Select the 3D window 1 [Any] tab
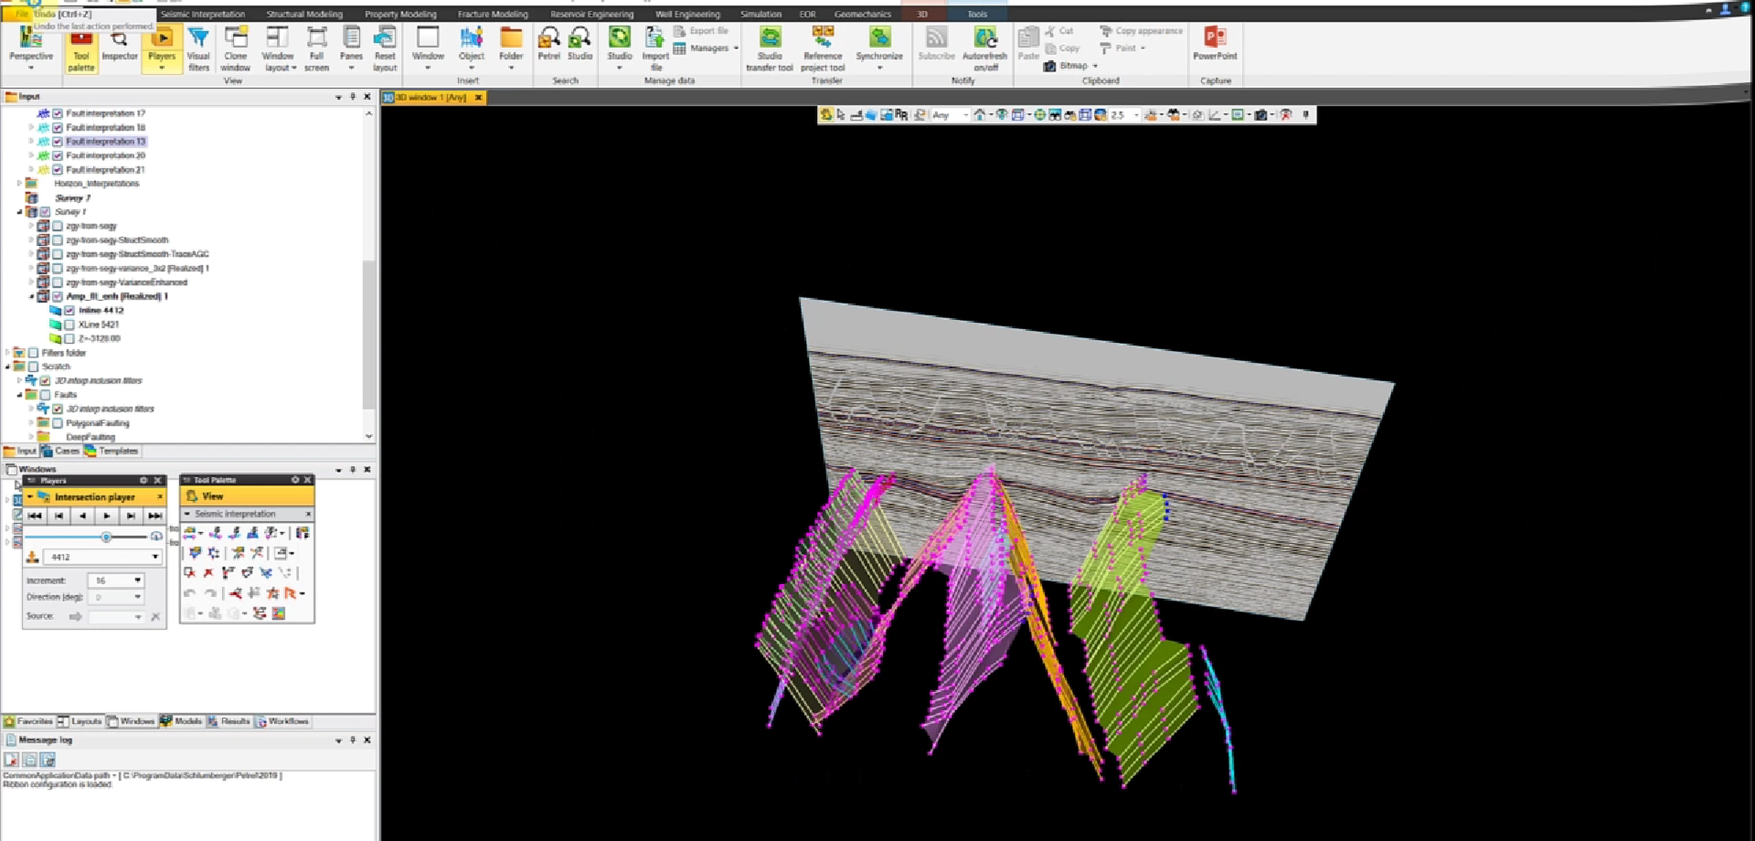The width and height of the screenshot is (1755, 841). click(432, 97)
